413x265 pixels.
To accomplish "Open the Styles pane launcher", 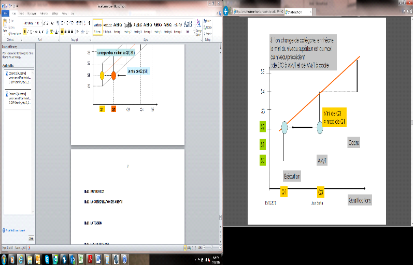I will 201,40.
